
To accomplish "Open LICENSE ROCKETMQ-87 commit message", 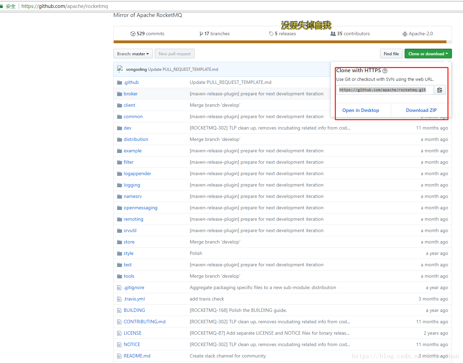I will (x=270, y=333).
